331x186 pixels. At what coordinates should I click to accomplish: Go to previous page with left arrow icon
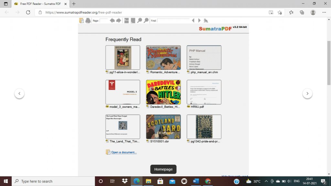[112, 20]
